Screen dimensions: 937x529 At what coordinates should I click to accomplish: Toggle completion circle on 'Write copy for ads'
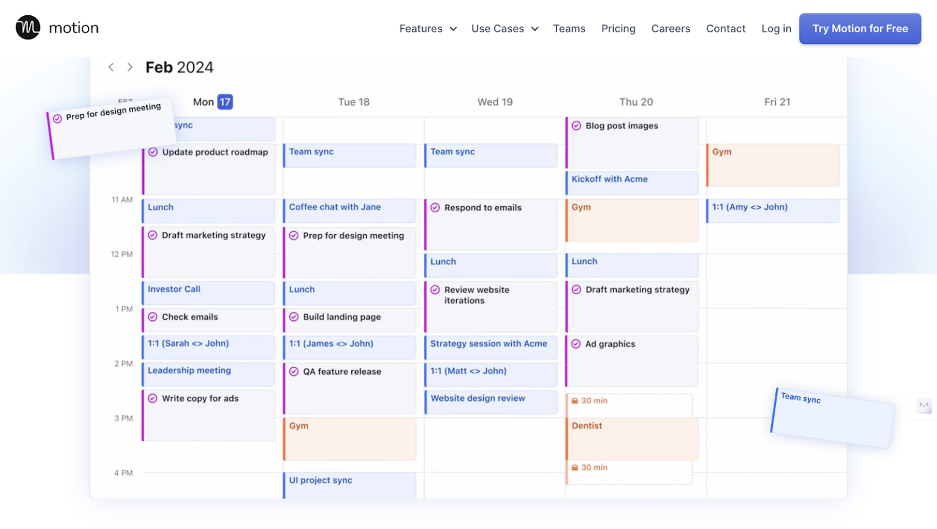(152, 398)
